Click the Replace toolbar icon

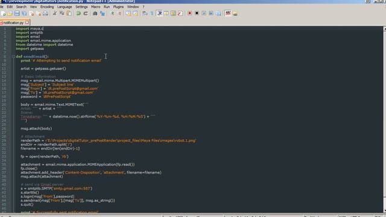pyautogui.click(x=102, y=13)
